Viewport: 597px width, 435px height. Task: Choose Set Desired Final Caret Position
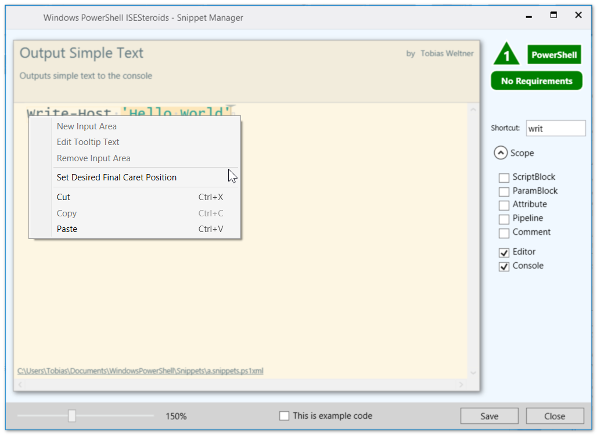click(x=117, y=177)
